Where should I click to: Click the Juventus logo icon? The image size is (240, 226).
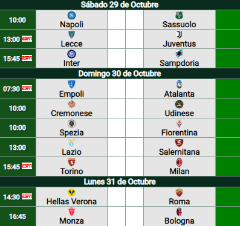pyautogui.click(x=179, y=34)
